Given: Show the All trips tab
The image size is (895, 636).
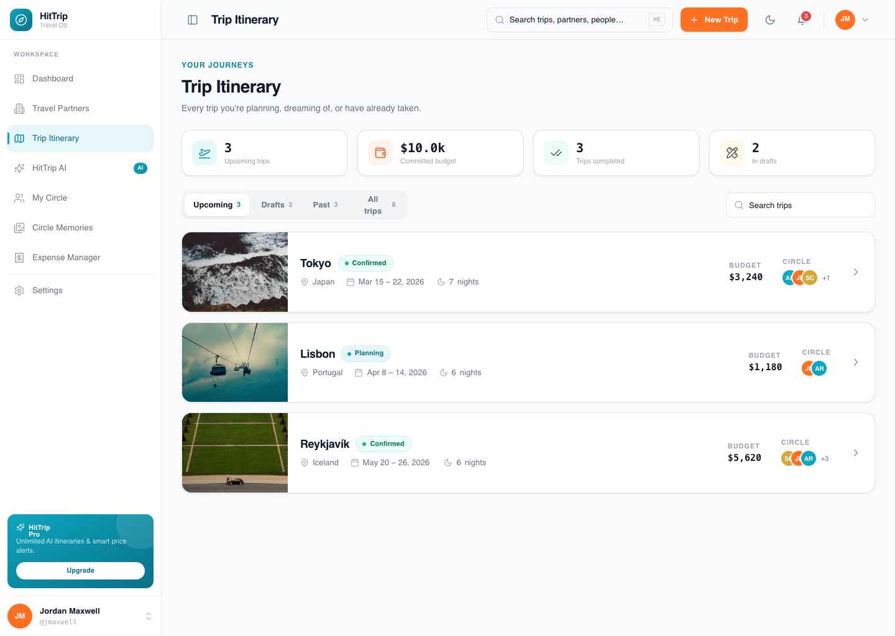Looking at the screenshot, I should point(379,205).
